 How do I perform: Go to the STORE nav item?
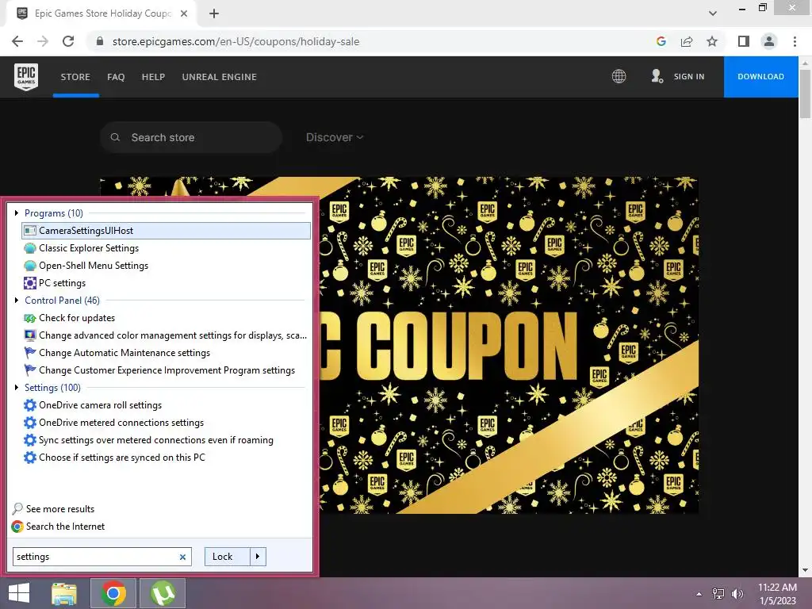(75, 77)
